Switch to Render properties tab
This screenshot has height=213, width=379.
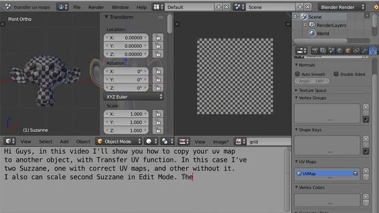tap(314, 51)
